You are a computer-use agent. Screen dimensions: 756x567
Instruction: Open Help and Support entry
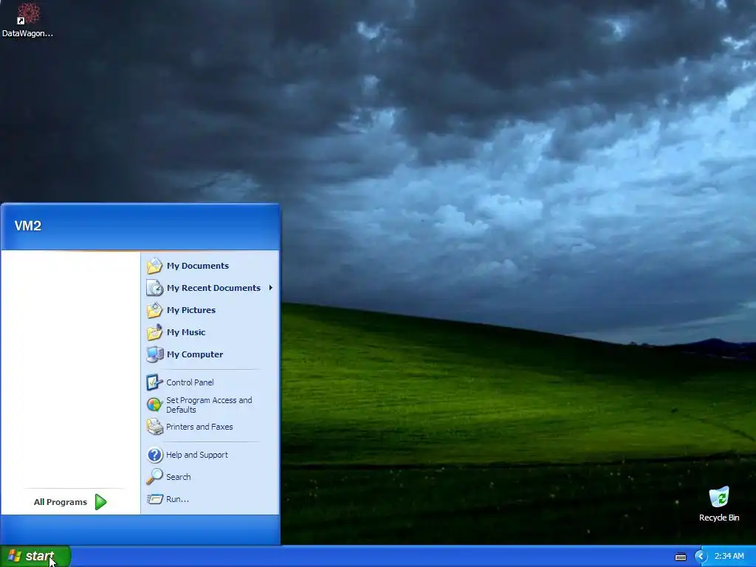210,455
